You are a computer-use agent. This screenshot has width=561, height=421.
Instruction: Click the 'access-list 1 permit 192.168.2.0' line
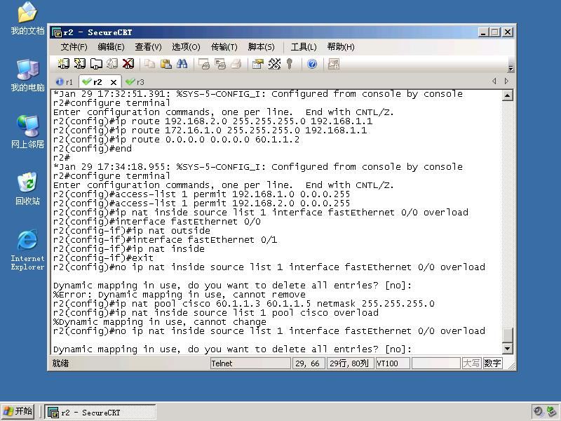[x=201, y=203]
